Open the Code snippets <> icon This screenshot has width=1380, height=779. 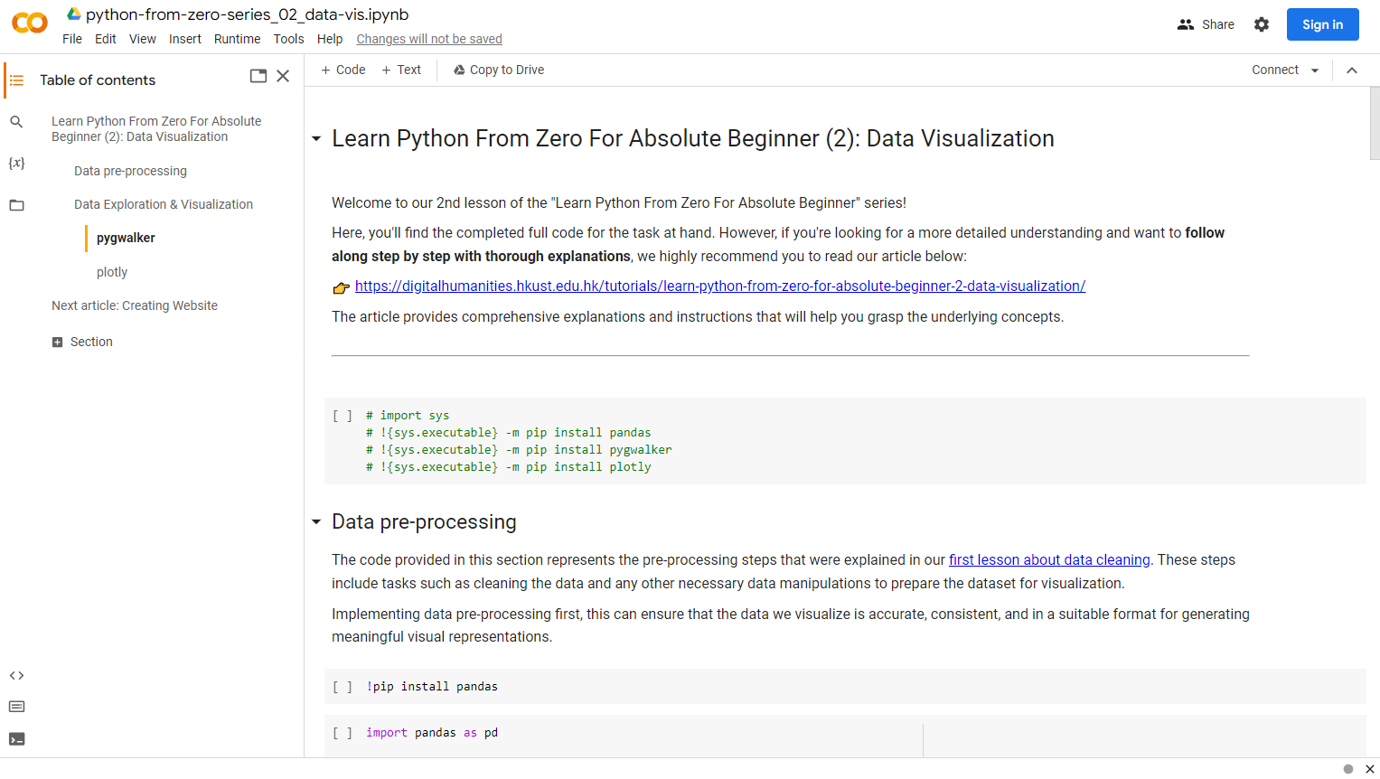click(16, 675)
